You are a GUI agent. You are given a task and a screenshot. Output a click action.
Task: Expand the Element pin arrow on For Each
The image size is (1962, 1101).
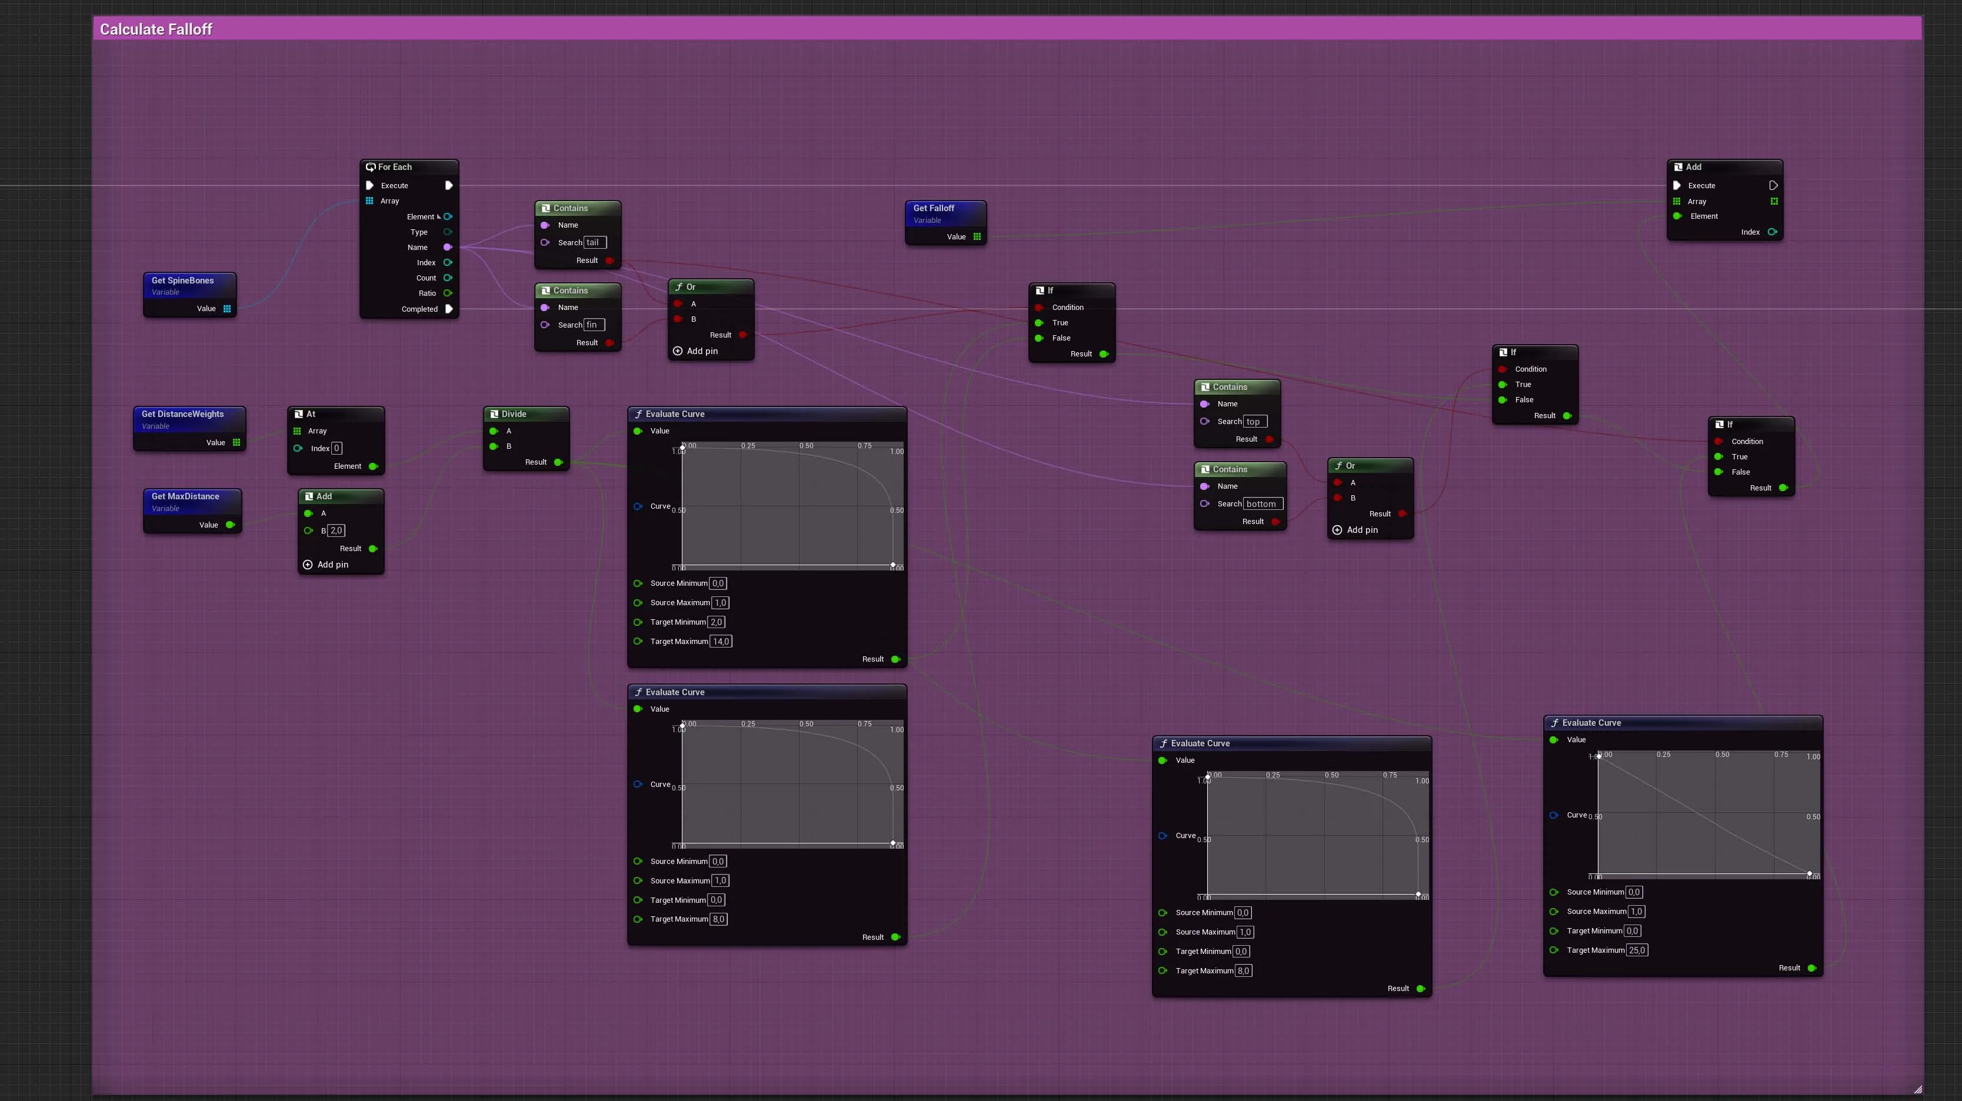tap(439, 217)
